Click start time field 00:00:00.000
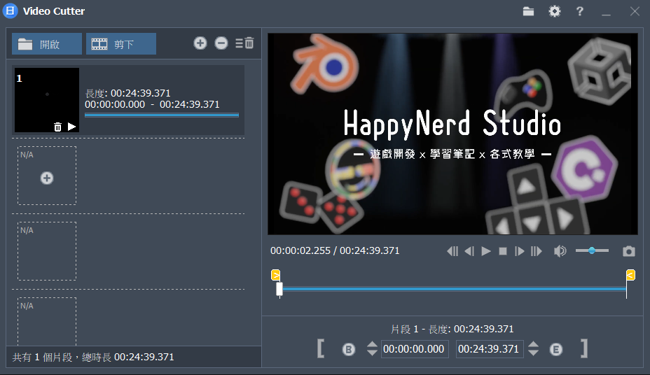650x375 pixels. (x=415, y=349)
